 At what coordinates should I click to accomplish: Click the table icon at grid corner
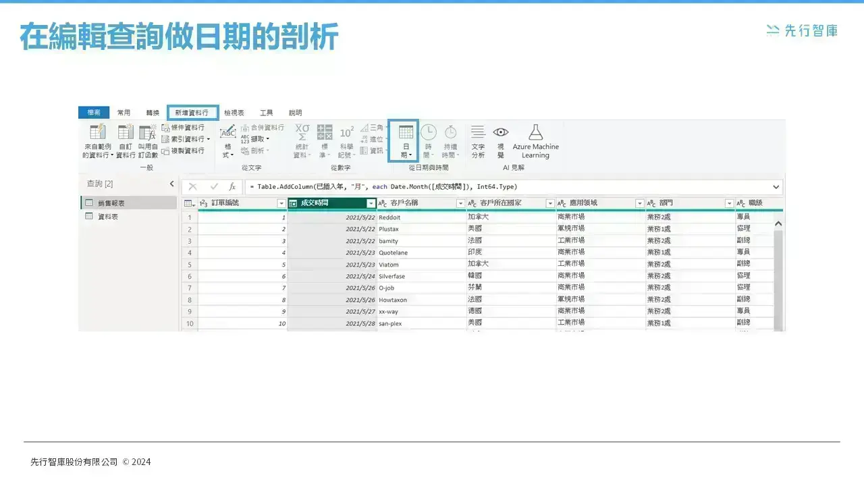click(x=189, y=203)
